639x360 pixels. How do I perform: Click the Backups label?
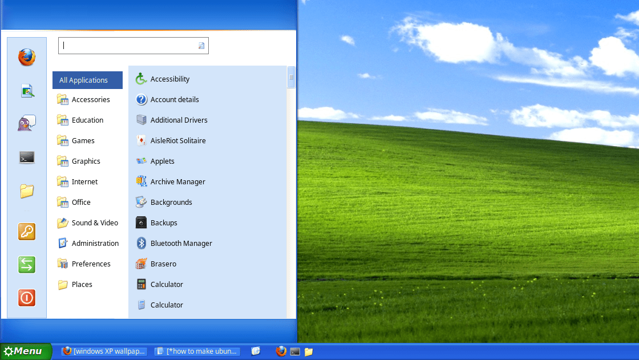tap(164, 223)
